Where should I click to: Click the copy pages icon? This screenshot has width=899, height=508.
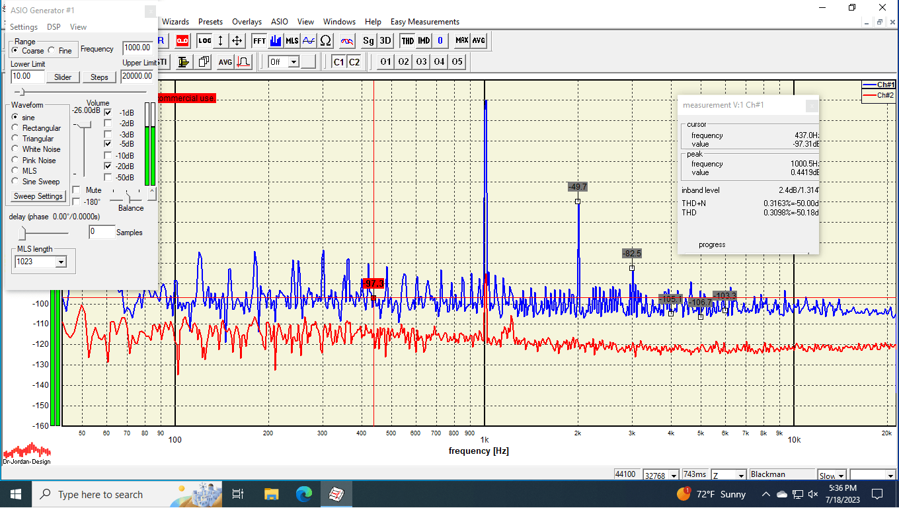pyautogui.click(x=204, y=61)
